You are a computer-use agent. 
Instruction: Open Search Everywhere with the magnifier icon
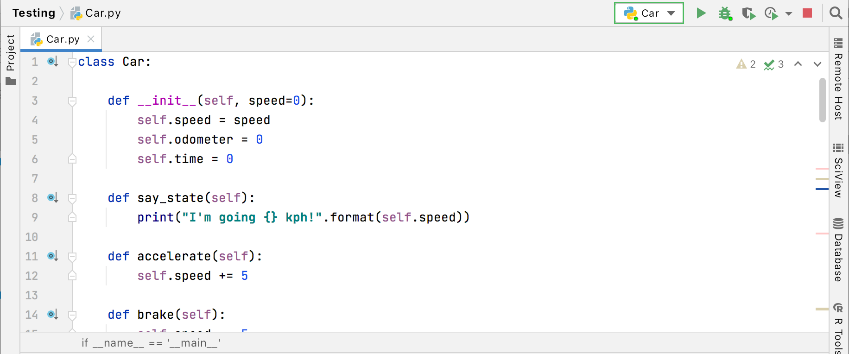coord(836,13)
